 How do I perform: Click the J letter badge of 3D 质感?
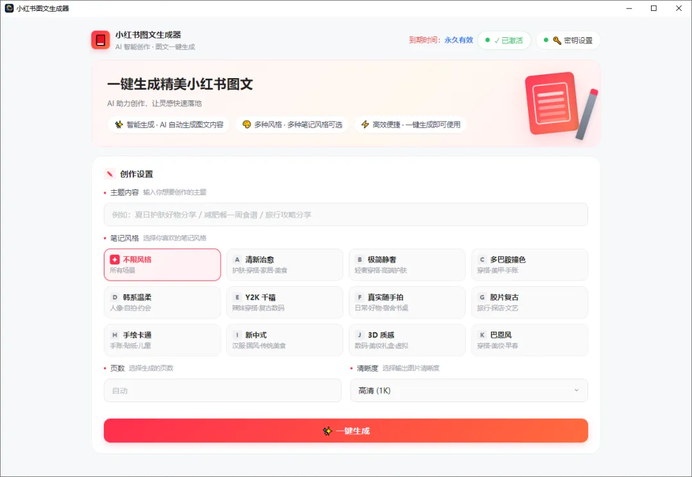click(x=359, y=335)
